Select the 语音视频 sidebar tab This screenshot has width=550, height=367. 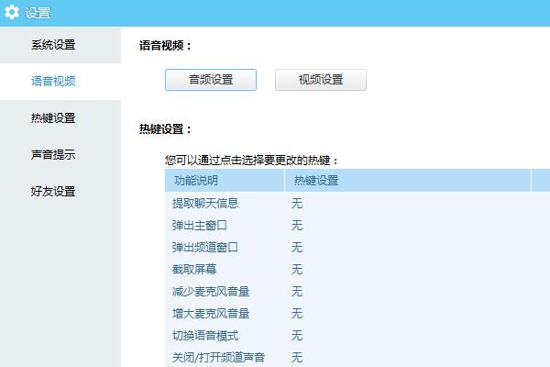click(60, 82)
